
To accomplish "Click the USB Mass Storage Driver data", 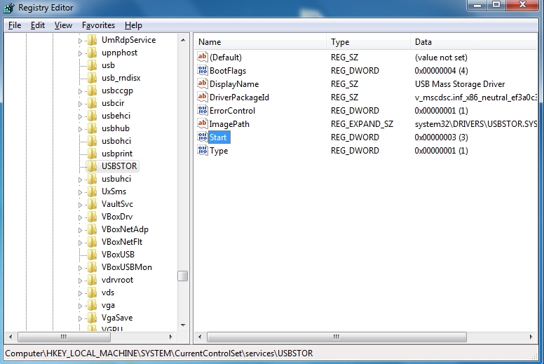I will [x=460, y=84].
